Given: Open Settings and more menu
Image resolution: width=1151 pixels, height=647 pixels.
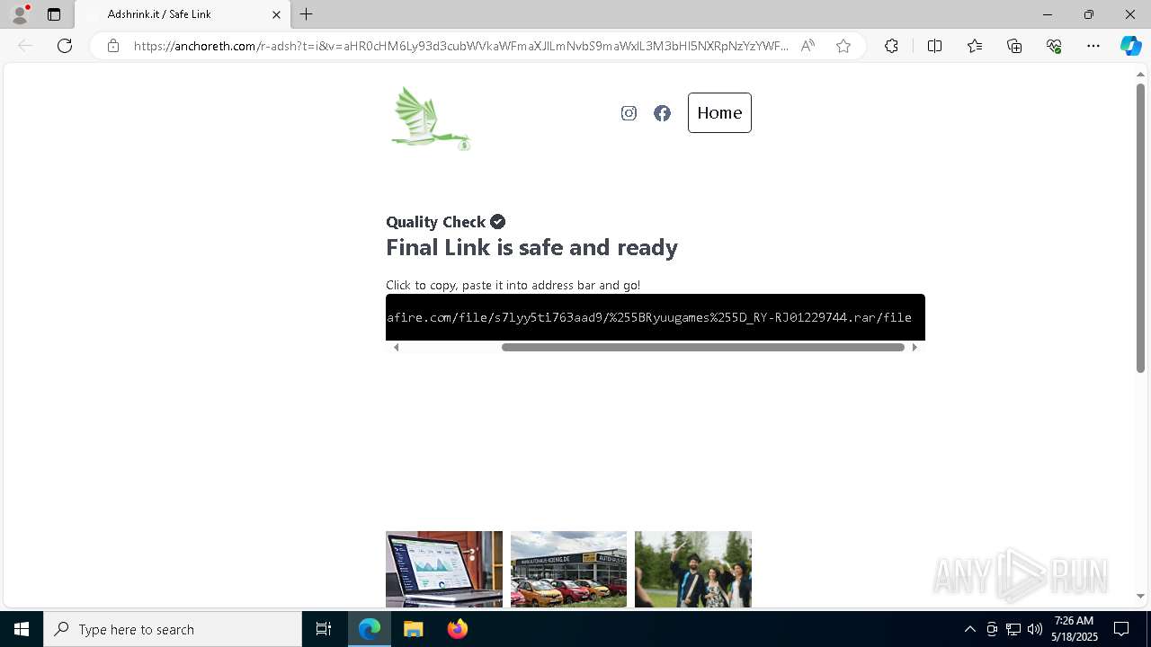Looking at the screenshot, I should click(1093, 46).
